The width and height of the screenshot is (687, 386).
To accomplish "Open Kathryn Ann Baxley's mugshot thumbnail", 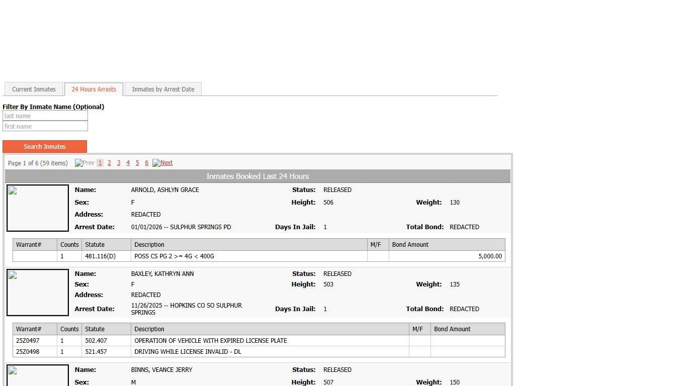I will click(38, 293).
